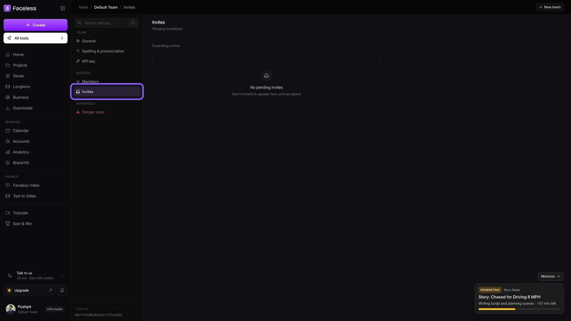
Task: Click Team in the breadcrumb
Action: pyautogui.click(x=83, y=7)
